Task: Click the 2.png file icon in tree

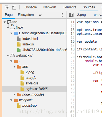Action: tap(22, 72)
